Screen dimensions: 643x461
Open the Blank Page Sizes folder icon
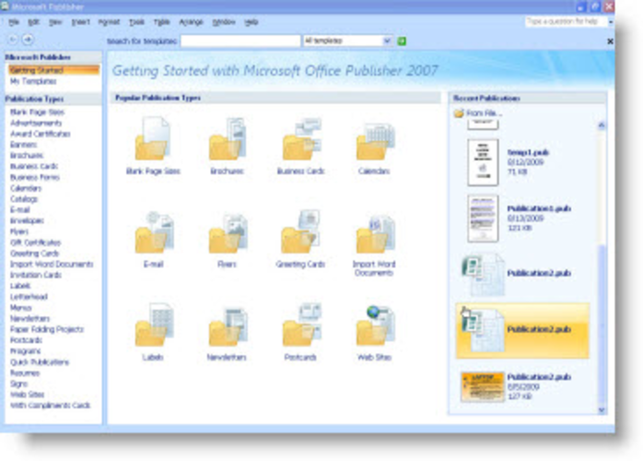point(153,138)
